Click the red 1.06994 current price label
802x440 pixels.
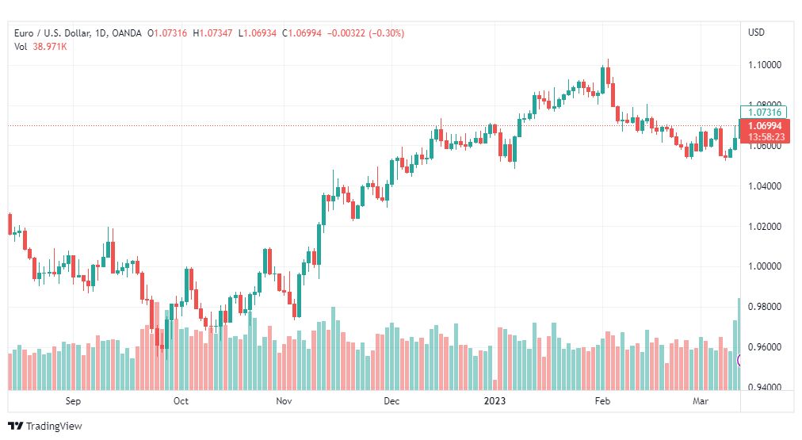765,126
